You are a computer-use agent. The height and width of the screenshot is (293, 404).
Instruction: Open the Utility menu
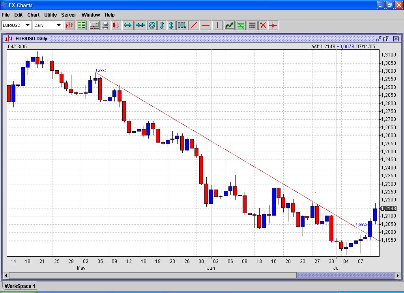click(x=50, y=15)
